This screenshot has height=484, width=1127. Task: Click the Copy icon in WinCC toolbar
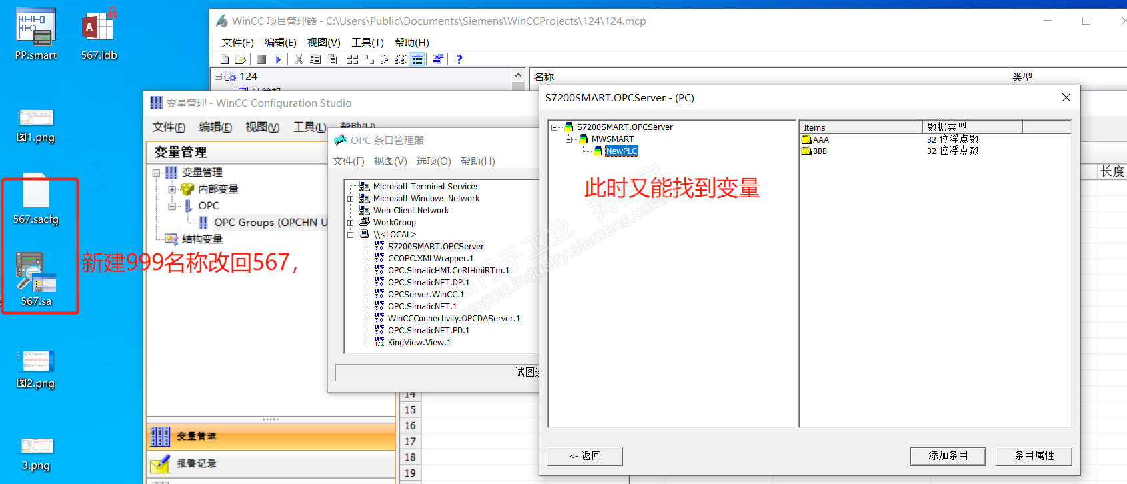(x=315, y=59)
